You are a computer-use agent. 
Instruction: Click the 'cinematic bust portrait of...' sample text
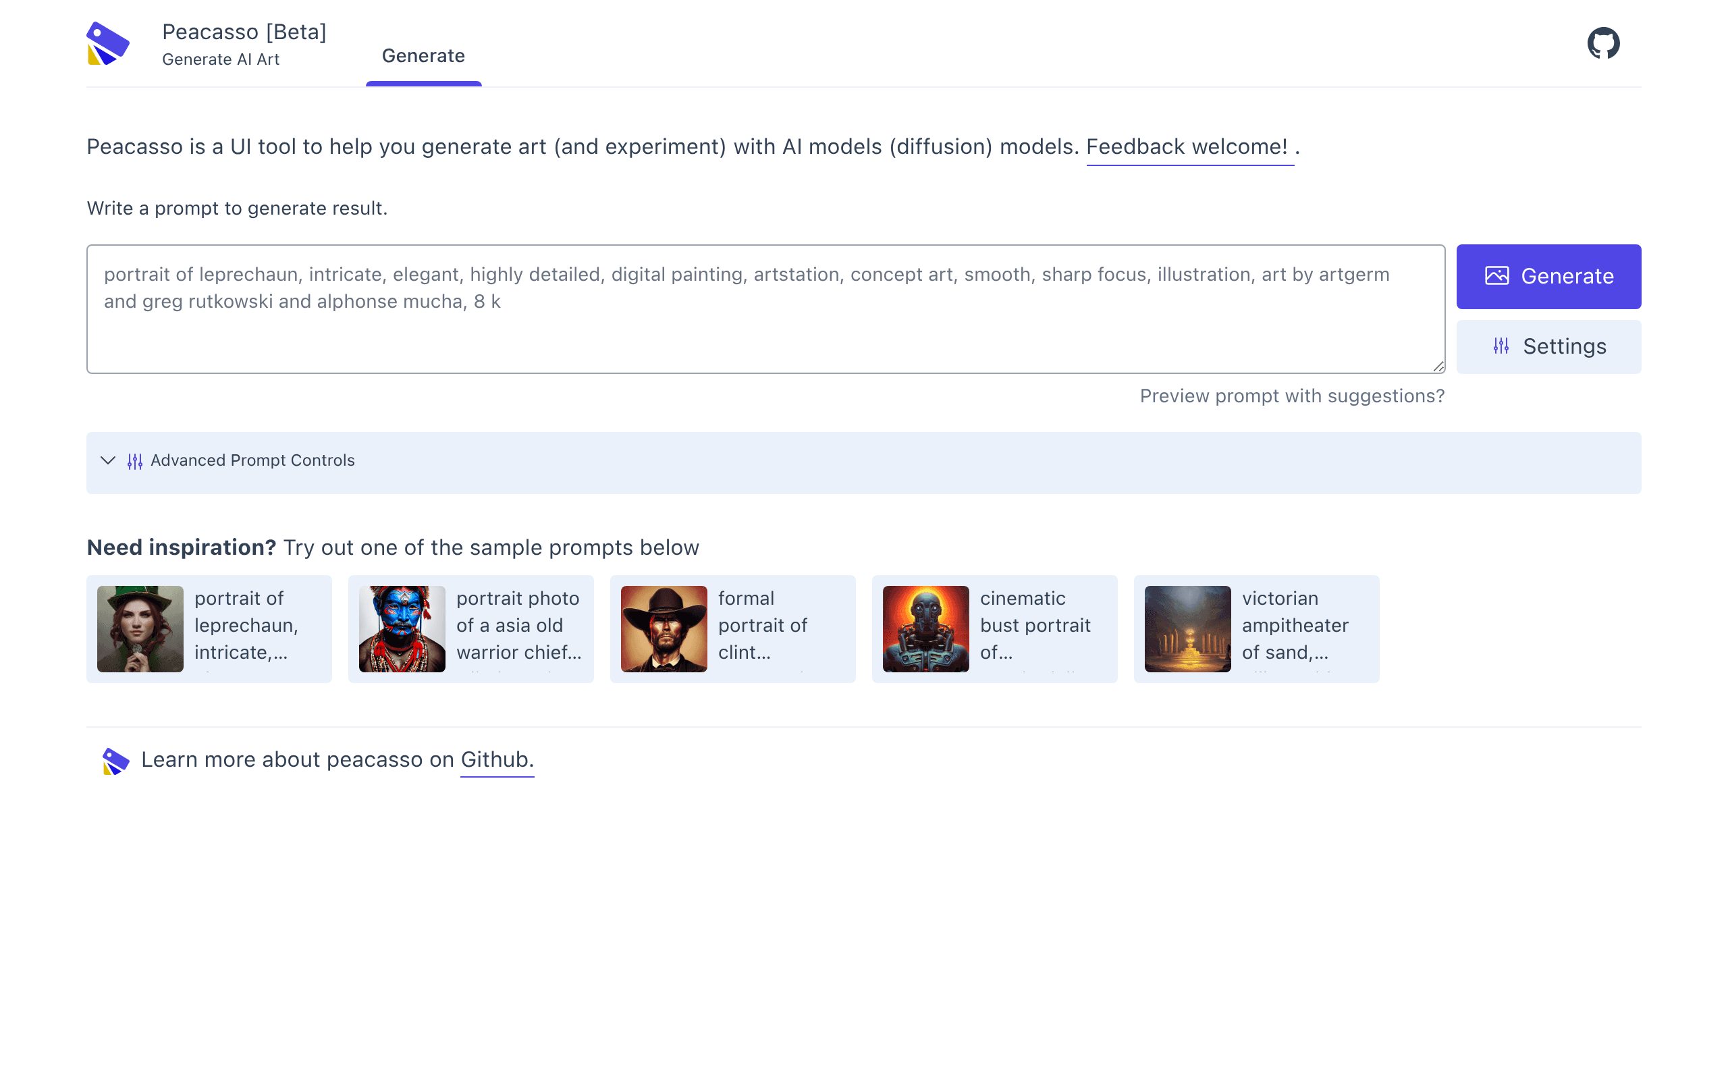(1035, 626)
